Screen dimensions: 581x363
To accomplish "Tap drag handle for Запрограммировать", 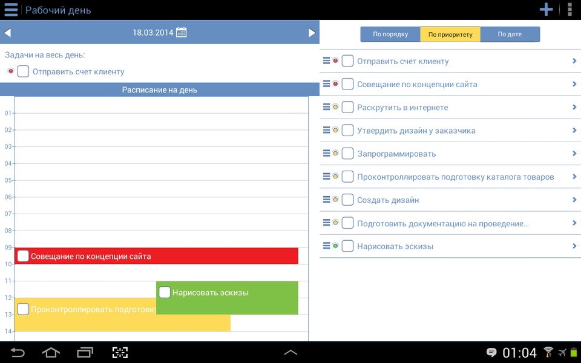I will (x=326, y=153).
